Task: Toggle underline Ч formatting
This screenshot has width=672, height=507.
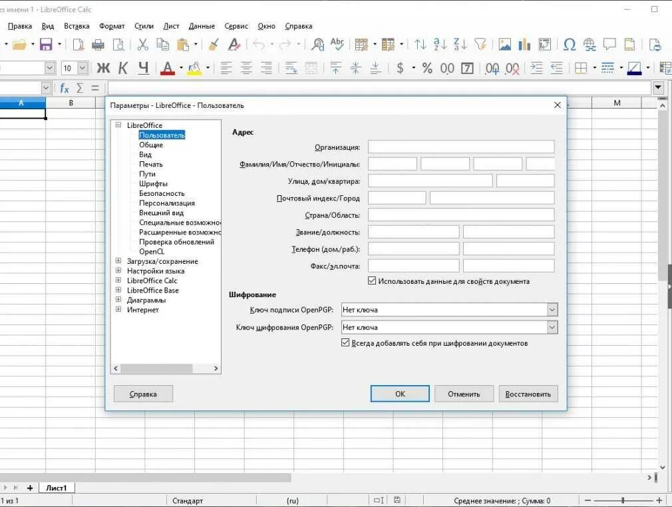Action: click(144, 68)
